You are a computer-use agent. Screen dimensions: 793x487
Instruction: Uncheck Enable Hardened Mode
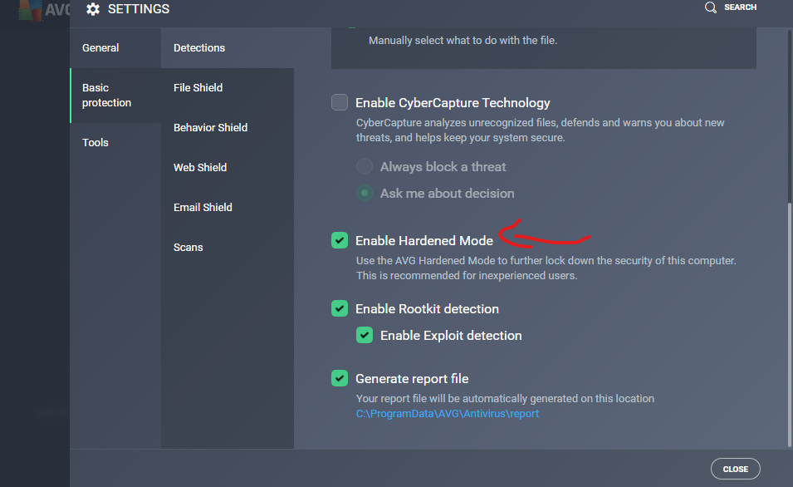click(340, 240)
